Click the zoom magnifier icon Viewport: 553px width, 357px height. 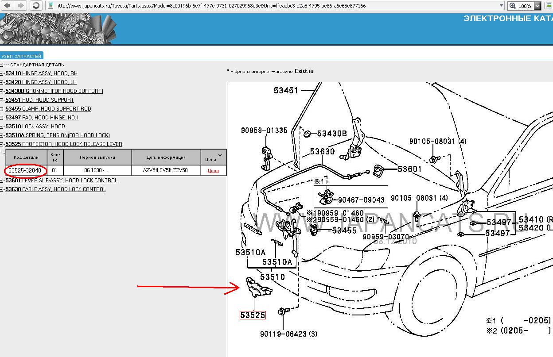tap(513, 6)
